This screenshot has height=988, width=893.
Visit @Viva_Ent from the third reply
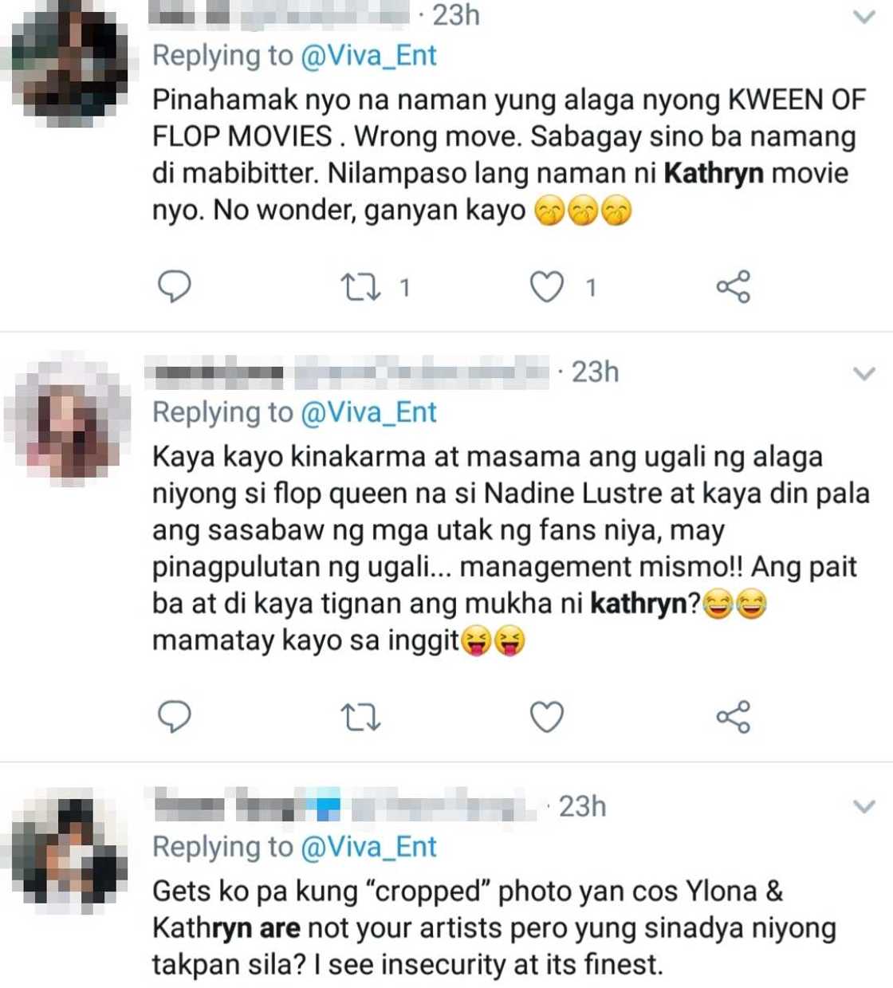click(x=368, y=846)
